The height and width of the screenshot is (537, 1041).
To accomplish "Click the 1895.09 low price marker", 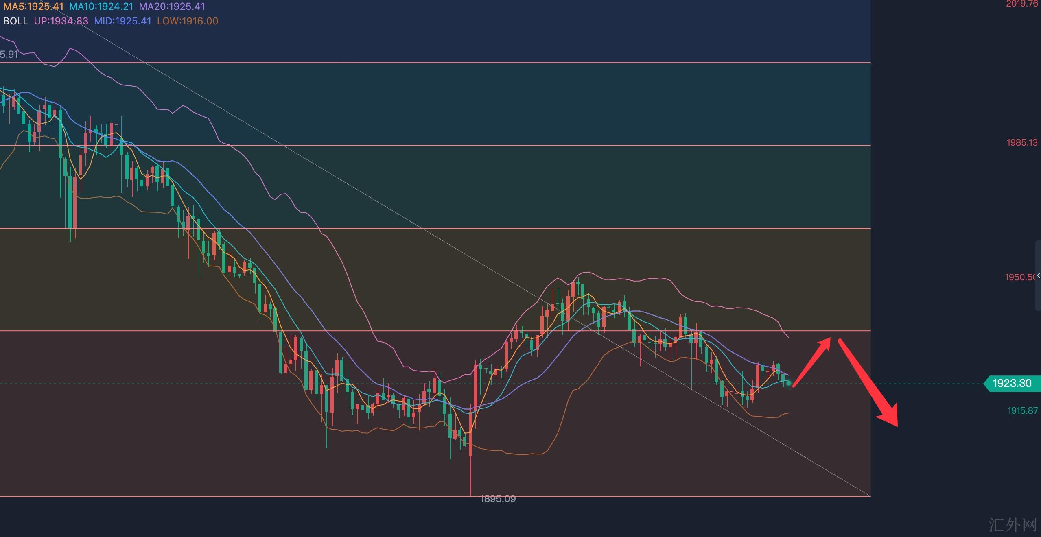I will (x=498, y=499).
